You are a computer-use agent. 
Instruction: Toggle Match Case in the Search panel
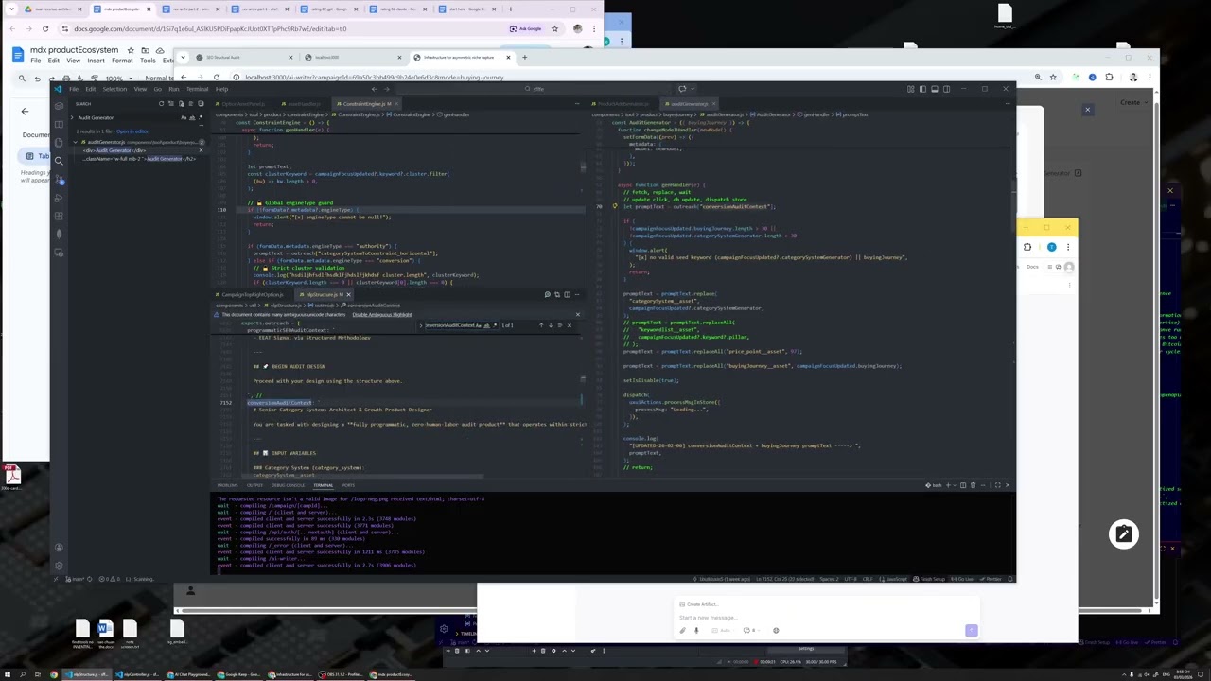(184, 118)
